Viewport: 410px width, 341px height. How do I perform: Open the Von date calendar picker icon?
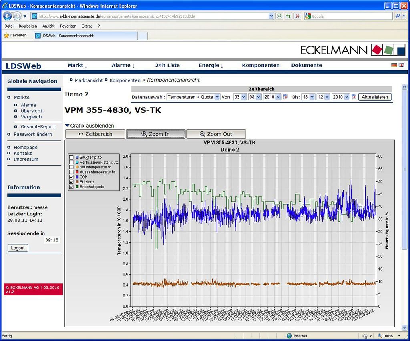click(x=285, y=97)
